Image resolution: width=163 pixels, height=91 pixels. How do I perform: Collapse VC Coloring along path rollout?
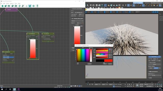(x=77, y=18)
